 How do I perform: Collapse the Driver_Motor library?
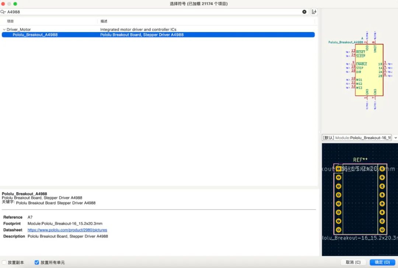point(4,30)
